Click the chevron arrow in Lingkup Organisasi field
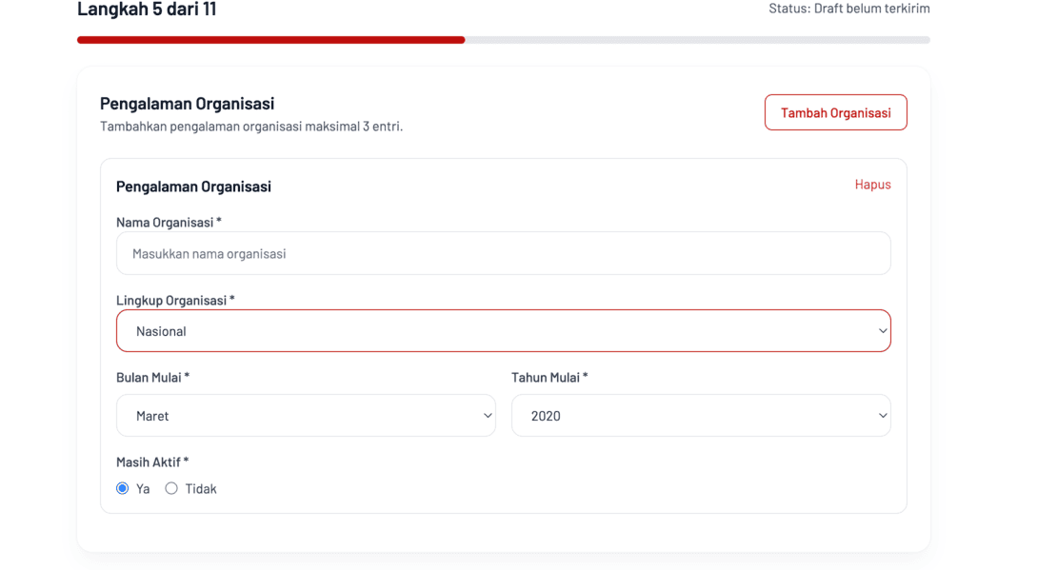The image size is (1037, 570). click(883, 331)
